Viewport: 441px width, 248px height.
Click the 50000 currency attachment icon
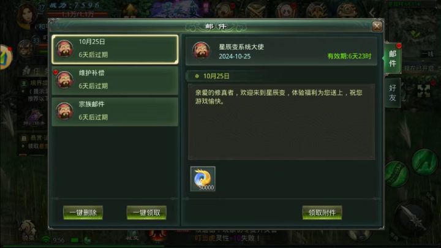[203, 179]
